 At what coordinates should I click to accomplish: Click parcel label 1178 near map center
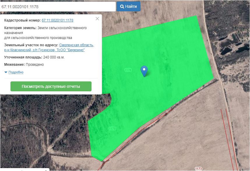(x=128, y=70)
